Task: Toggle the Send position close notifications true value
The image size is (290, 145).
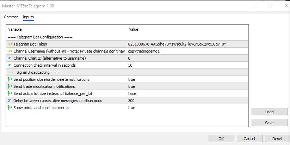Action: (132, 79)
